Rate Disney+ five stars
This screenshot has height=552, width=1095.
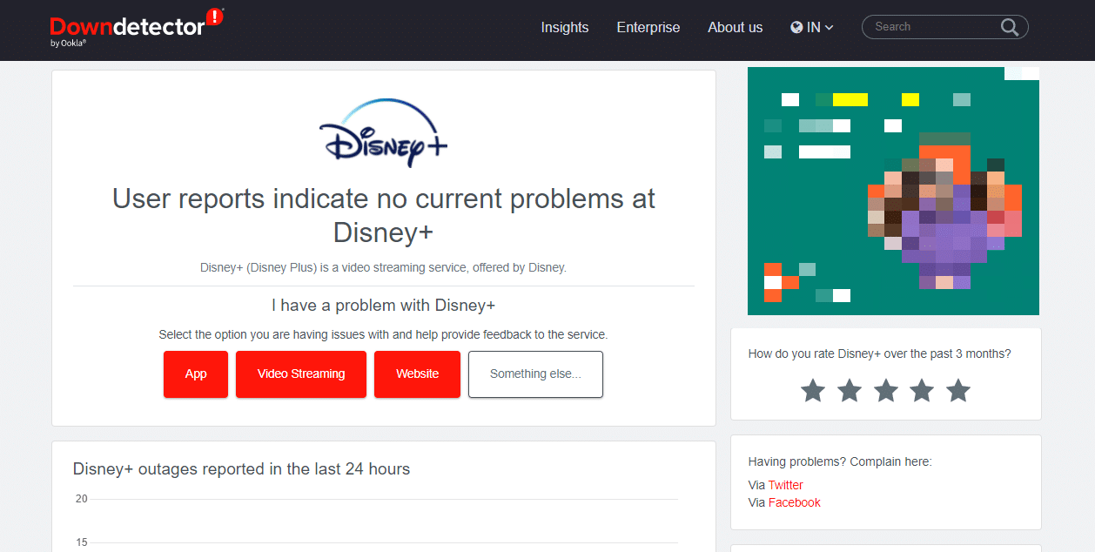coord(958,390)
